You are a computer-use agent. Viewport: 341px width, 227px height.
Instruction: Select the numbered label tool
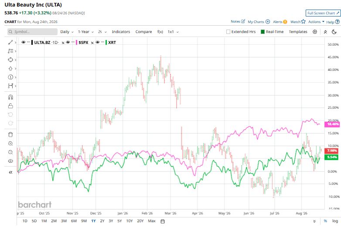pyautogui.click(x=10, y=77)
